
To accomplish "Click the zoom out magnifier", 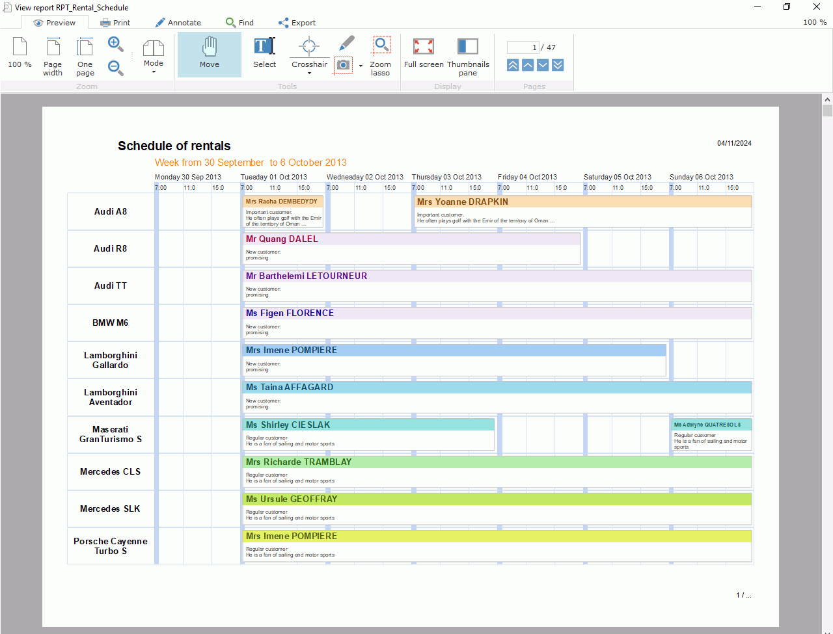I will (116, 68).
